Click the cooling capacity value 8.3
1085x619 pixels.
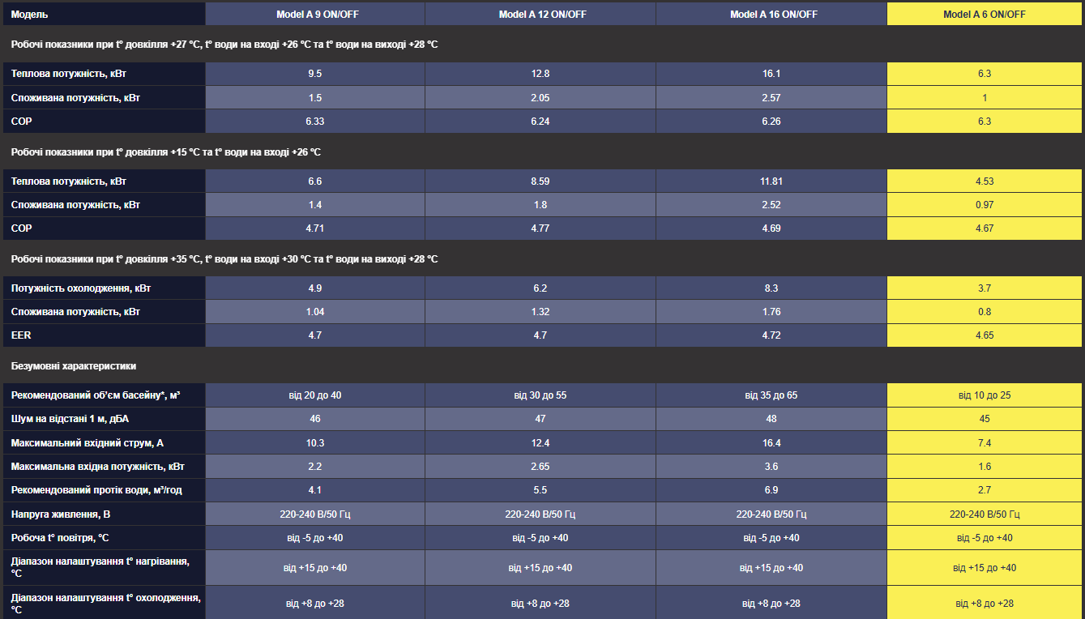click(771, 288)
